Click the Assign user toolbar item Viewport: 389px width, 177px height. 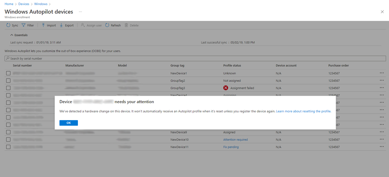pos(91,25)
